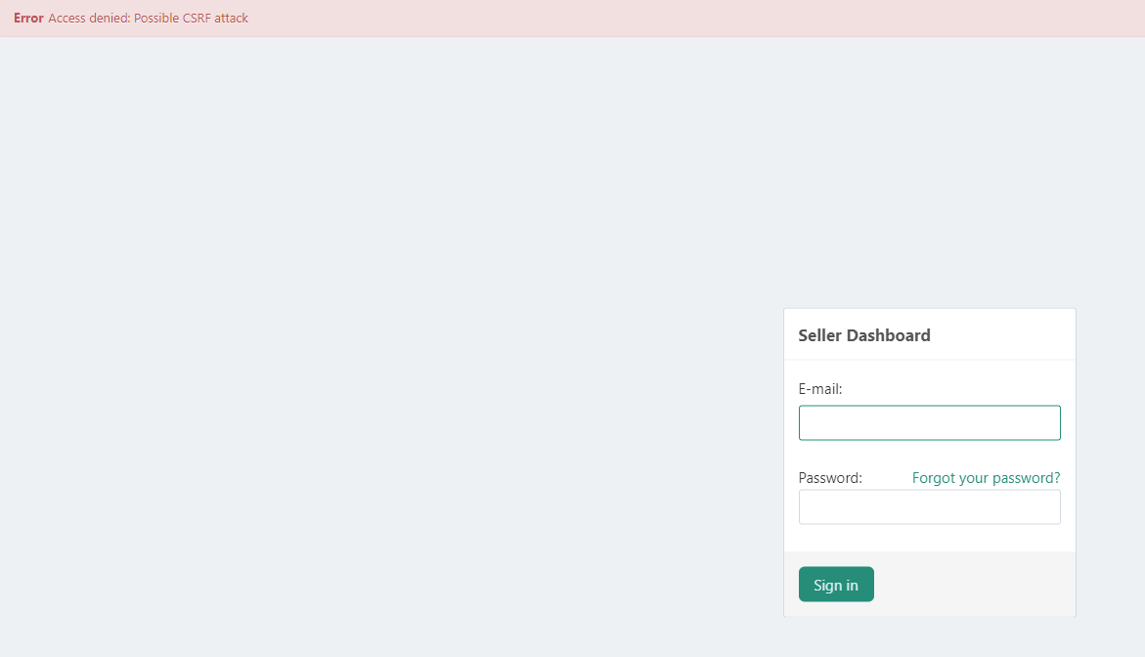Click empty space between E-mail and Password fields

coord(929,455)
